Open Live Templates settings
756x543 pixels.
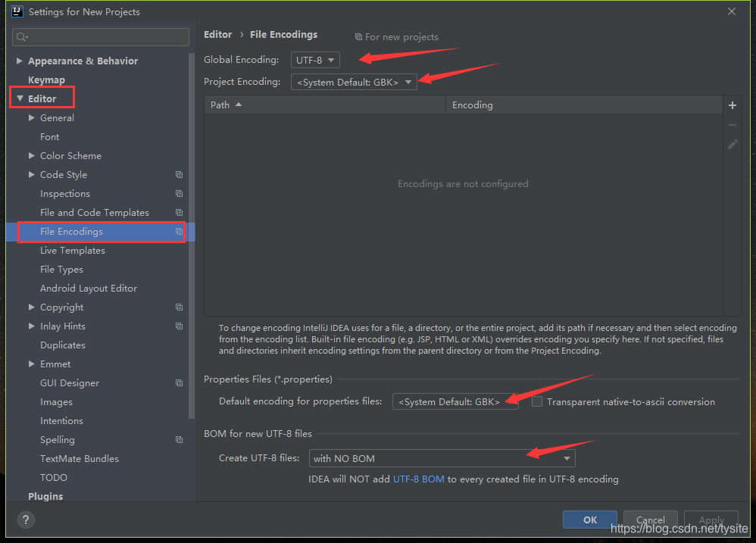pyautogui.click(x=72, y=251)
